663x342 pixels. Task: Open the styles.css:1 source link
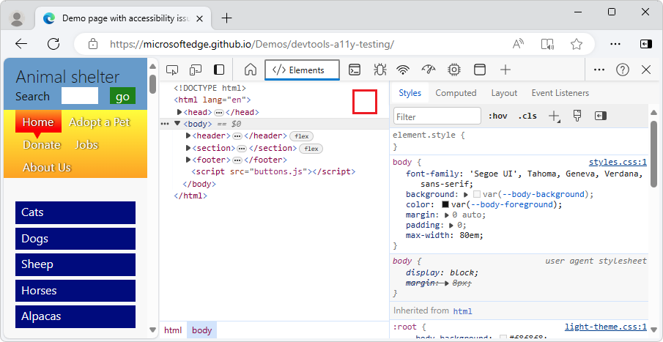point(617,162)
